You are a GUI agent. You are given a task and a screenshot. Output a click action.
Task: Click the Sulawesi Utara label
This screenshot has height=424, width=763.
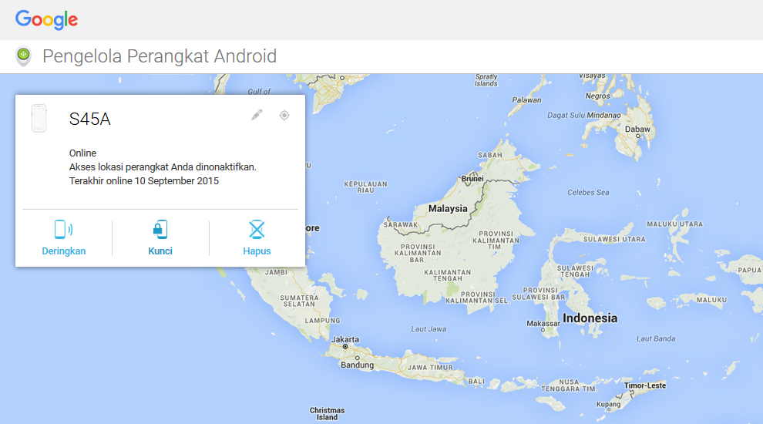(614, 239)
